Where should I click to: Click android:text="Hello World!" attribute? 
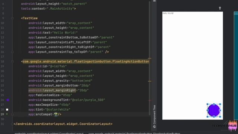[53, 33]
